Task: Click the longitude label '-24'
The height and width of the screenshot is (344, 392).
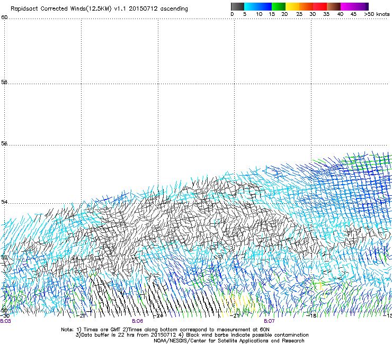Action: (x=158, y=316)
